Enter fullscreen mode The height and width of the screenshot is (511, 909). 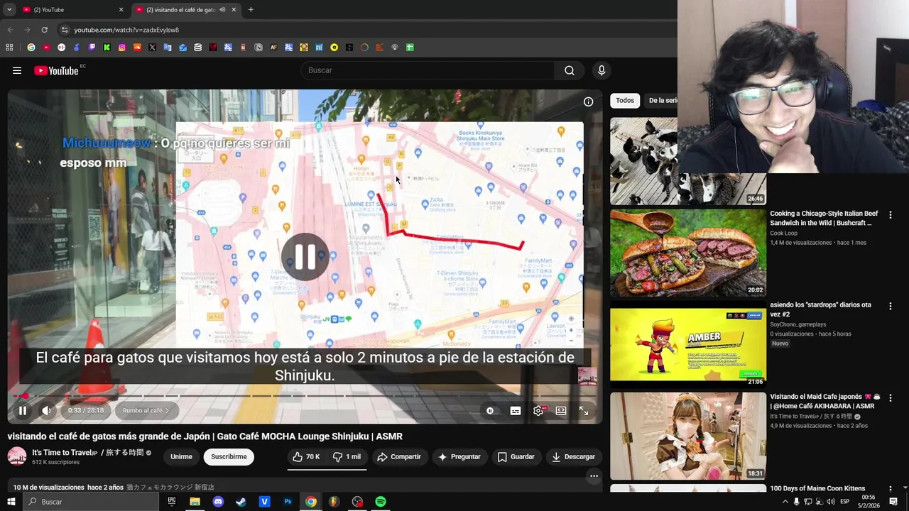pyautogui.click(x=584, y=410)
